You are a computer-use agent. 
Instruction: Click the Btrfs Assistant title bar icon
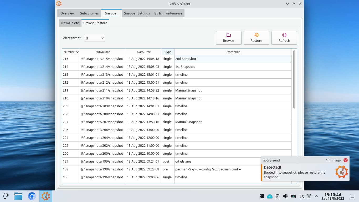59,4
